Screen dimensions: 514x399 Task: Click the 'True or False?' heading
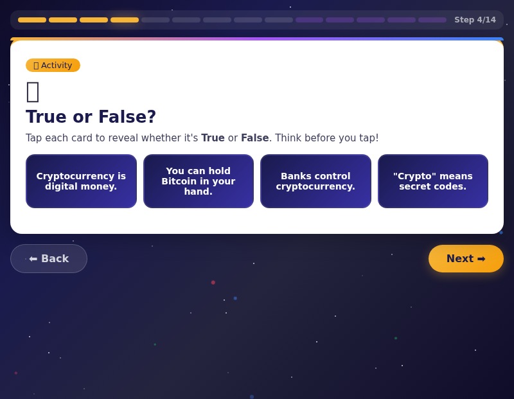coord(91,117)
